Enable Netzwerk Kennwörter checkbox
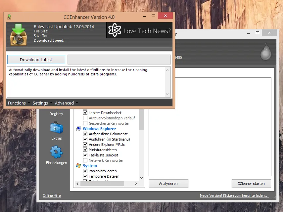 tap(85, 160)
